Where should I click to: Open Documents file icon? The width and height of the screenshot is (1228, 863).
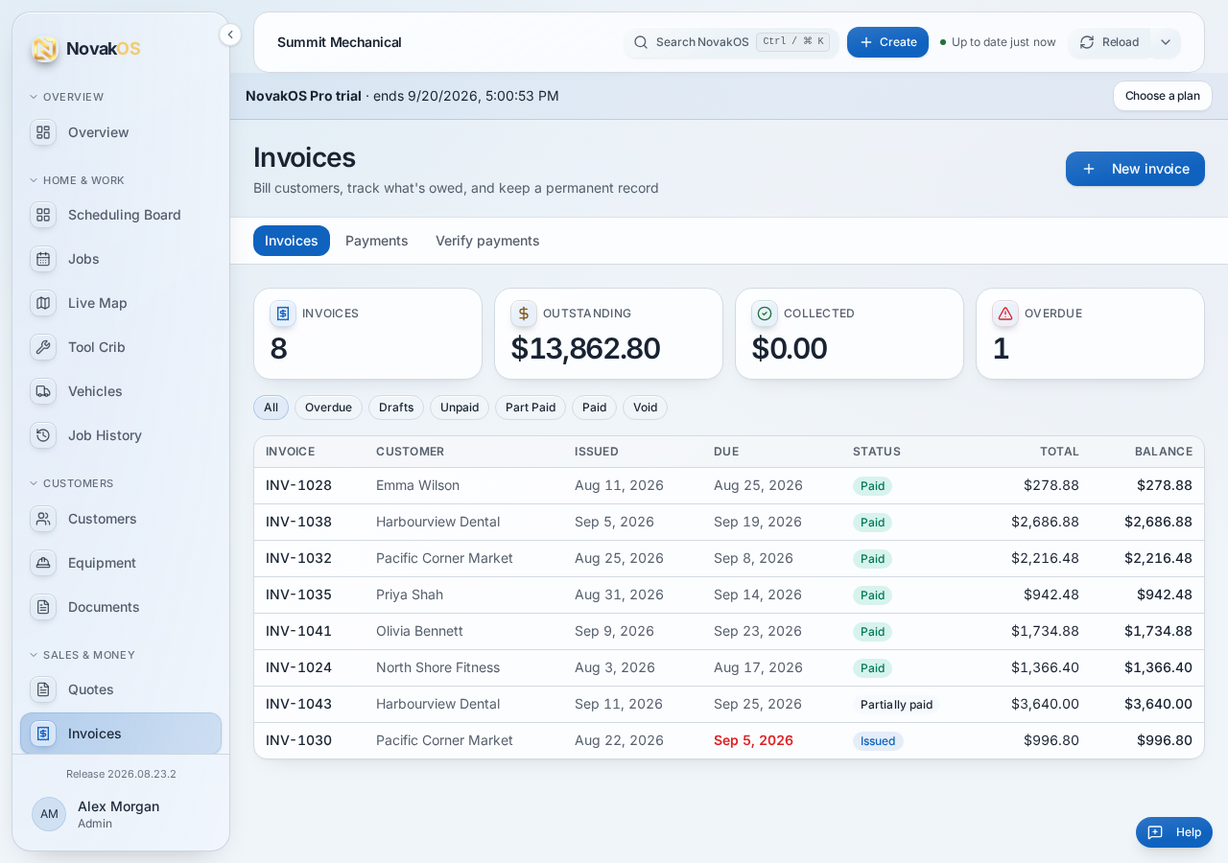pos(43,607)
